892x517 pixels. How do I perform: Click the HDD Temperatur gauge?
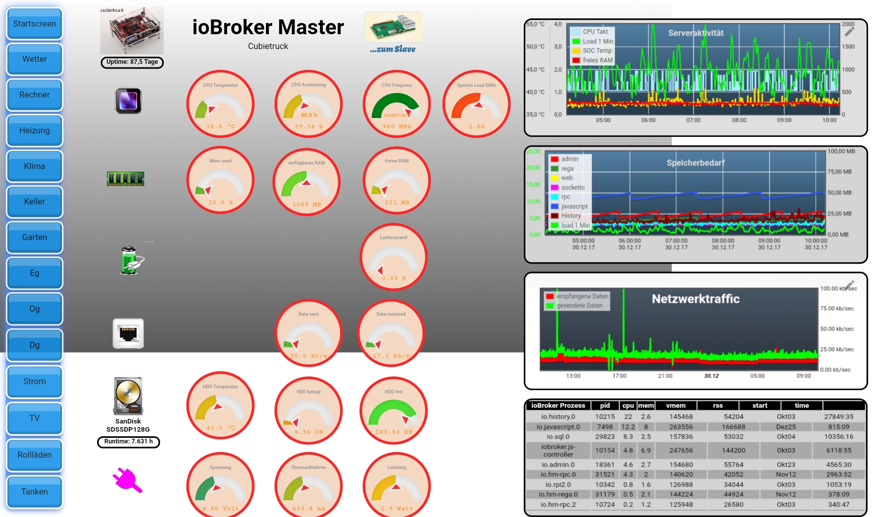click(220, 406)
